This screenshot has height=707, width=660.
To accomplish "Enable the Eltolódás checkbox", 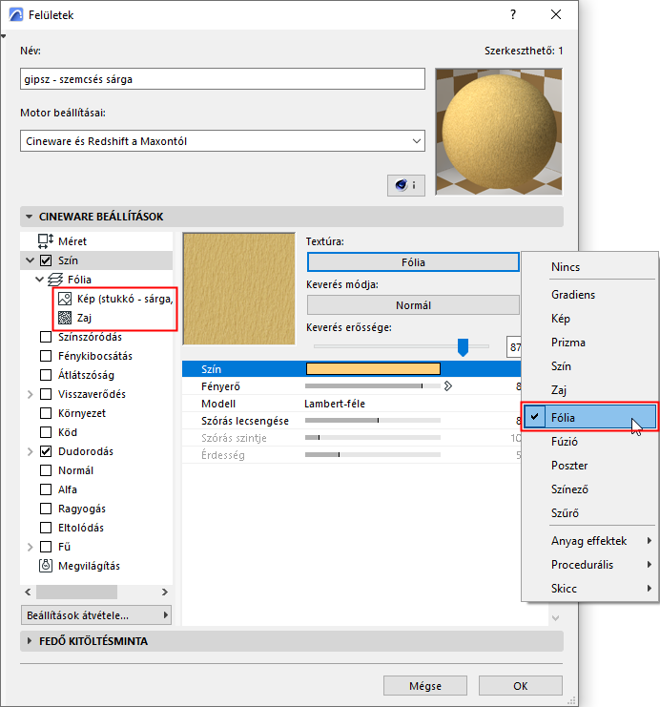I will (46, 528).
